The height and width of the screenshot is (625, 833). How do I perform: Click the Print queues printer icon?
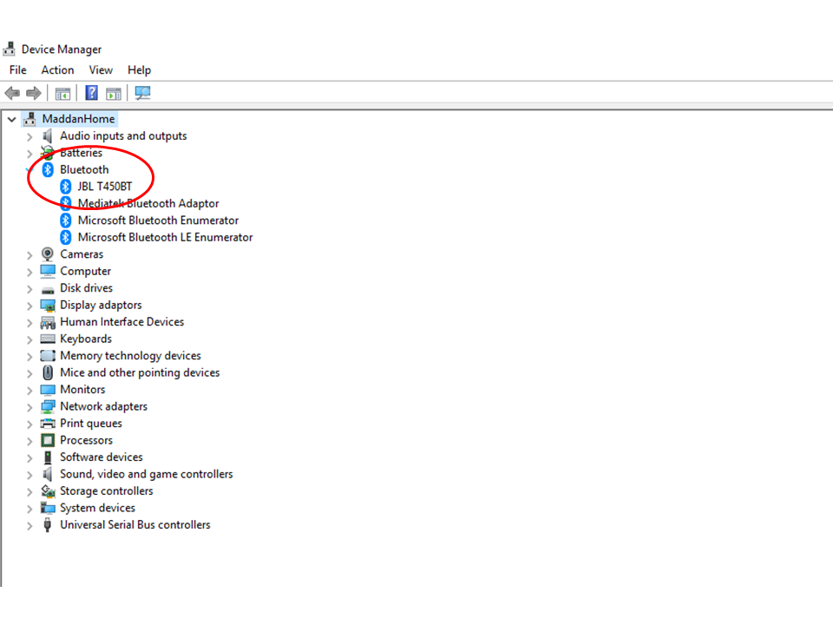point(48,424)
